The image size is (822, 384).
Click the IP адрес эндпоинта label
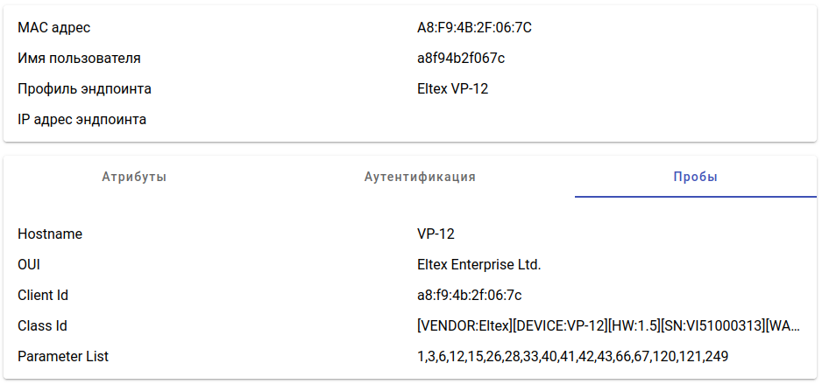pyautogui.click(x=81, y=120)
